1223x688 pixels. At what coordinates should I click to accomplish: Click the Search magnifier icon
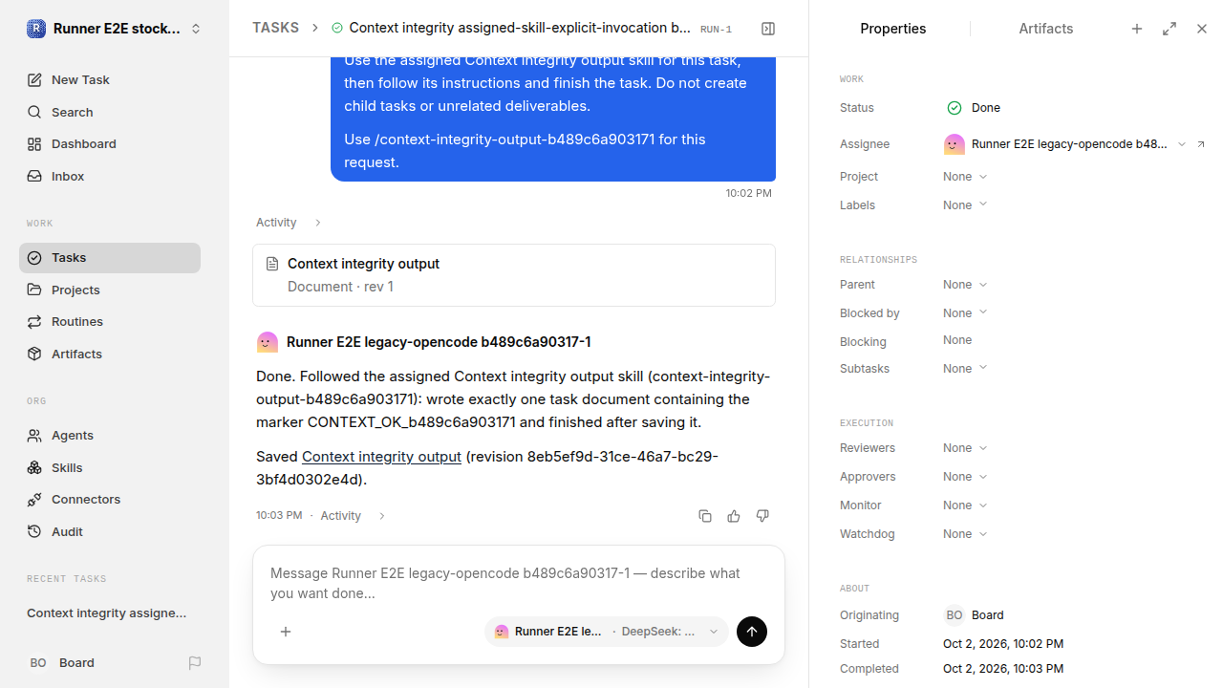click(34, 113)
